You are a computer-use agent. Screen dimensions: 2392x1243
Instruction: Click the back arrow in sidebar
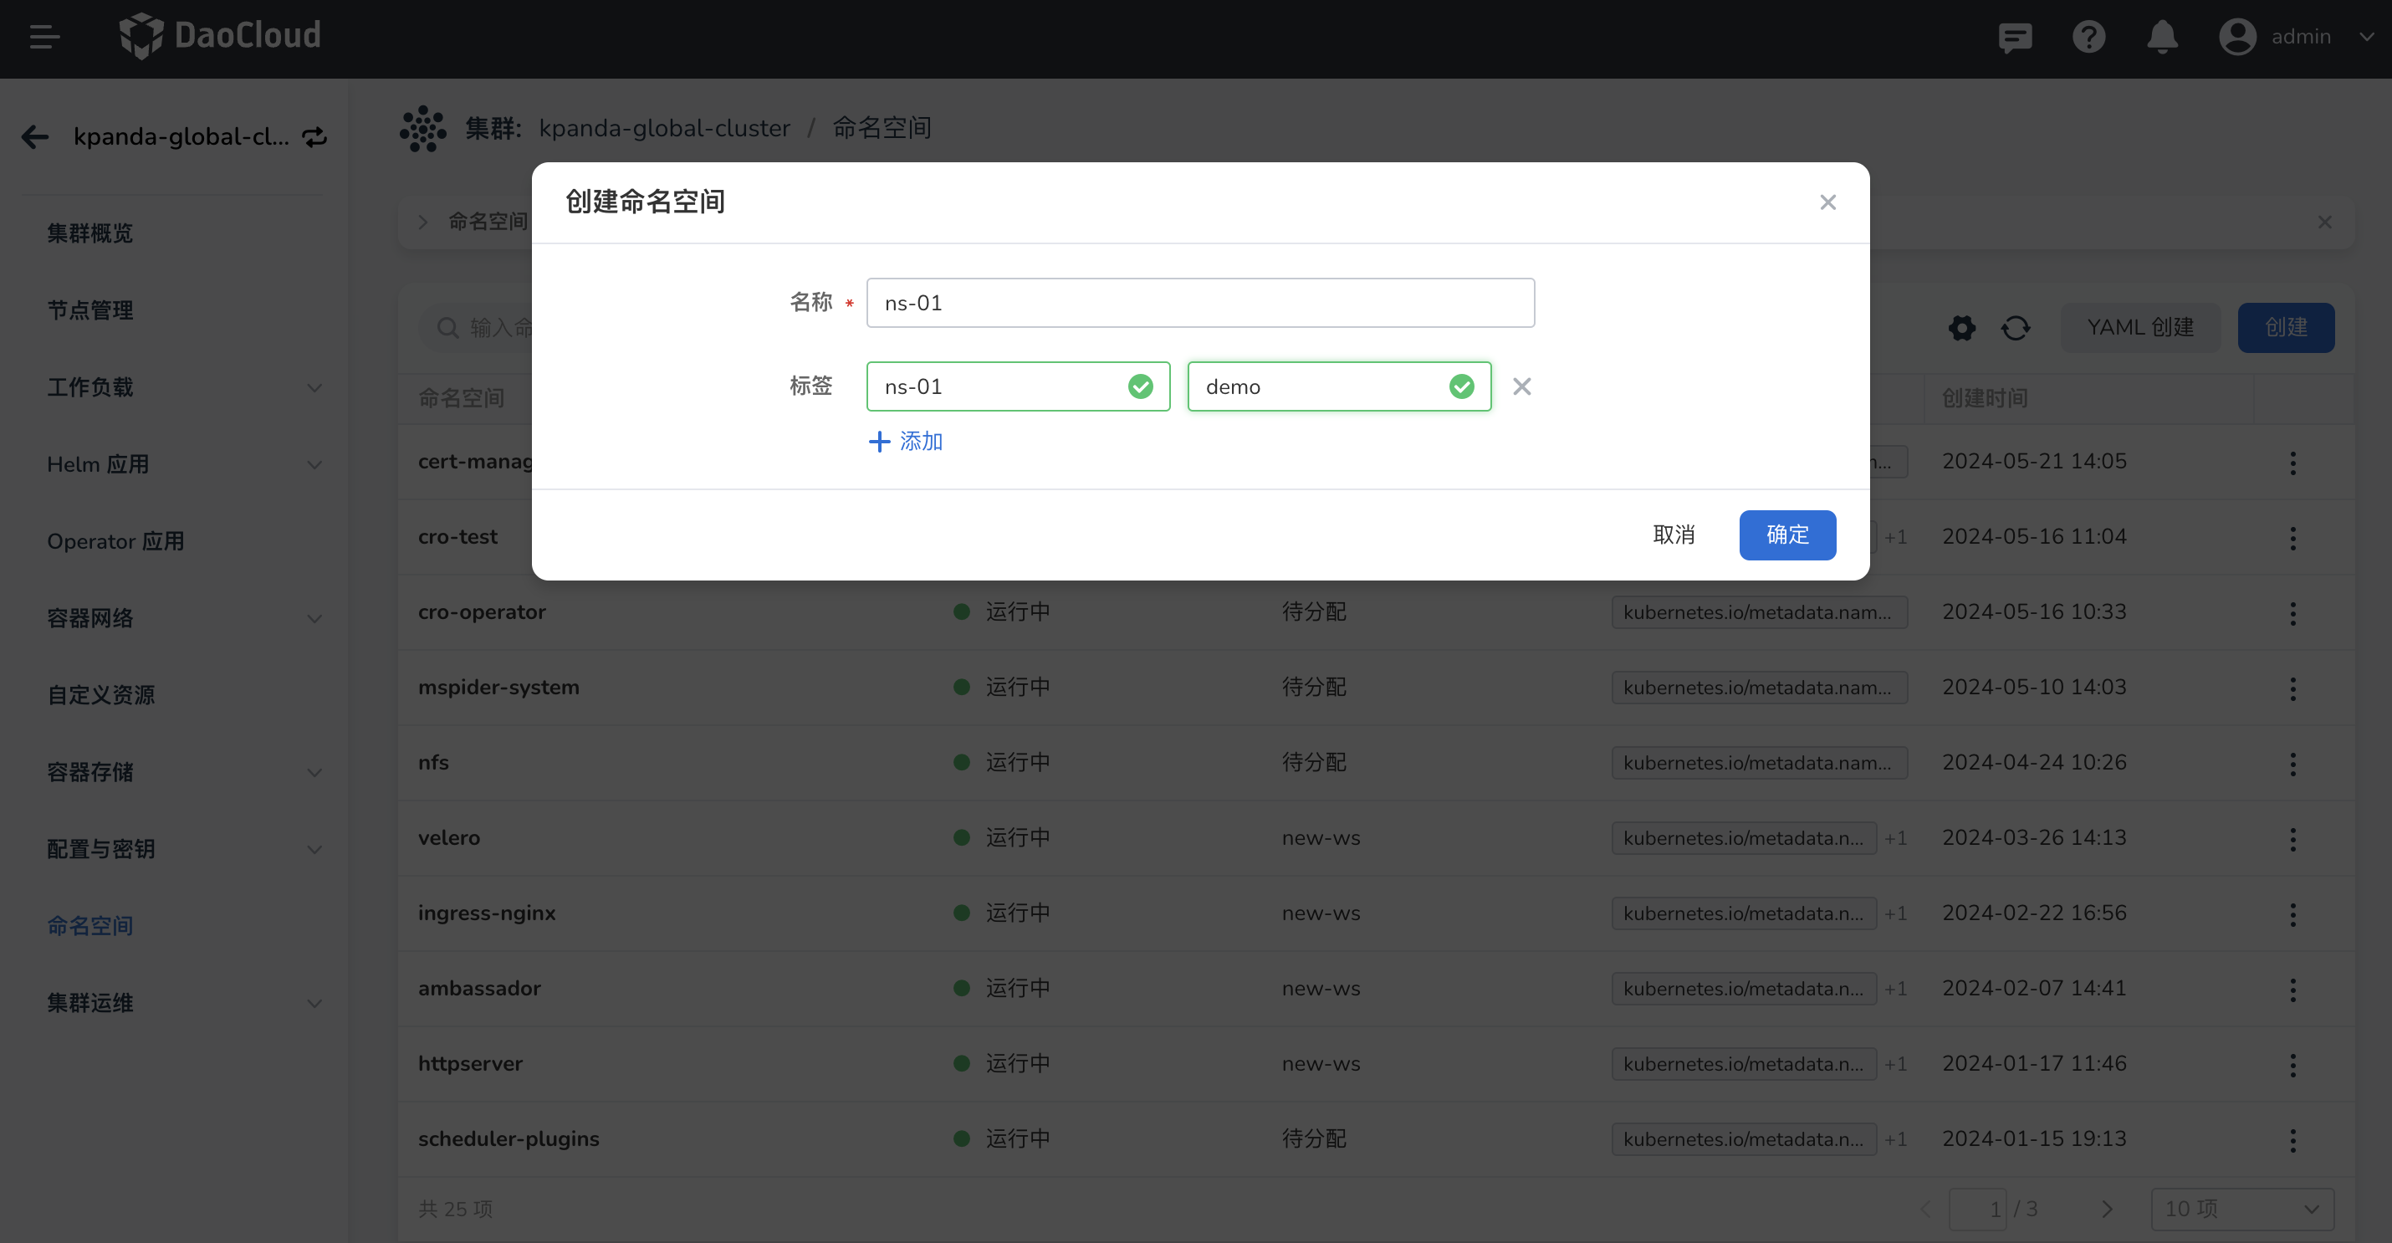35,136
